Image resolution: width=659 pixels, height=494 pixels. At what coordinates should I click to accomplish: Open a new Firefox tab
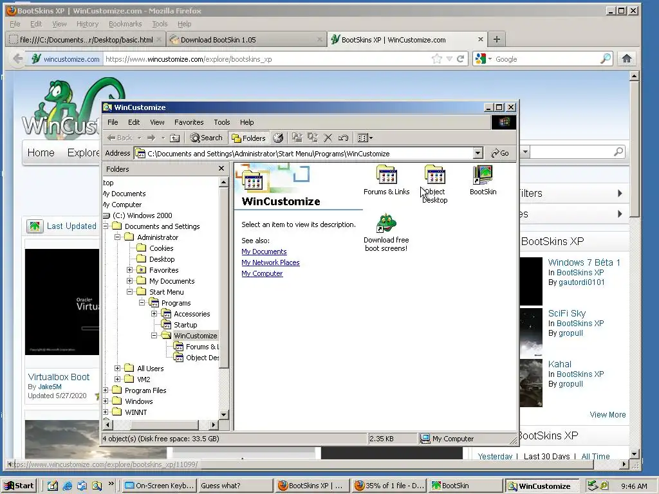496,39
